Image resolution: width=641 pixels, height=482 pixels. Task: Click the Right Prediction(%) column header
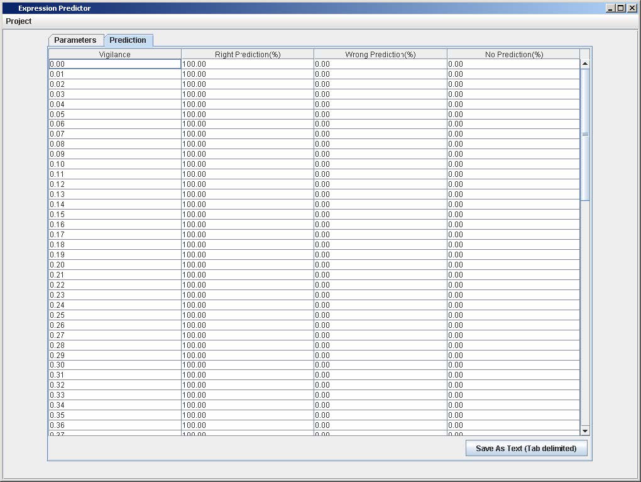pos(248,54)
